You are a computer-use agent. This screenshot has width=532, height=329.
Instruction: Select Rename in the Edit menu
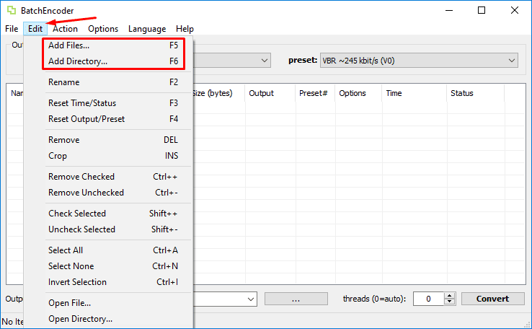click(x=113, y=82)
